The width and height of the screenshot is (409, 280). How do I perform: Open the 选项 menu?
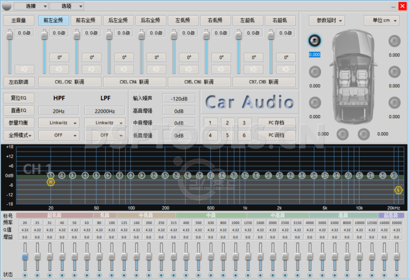[x=66, y=6]
